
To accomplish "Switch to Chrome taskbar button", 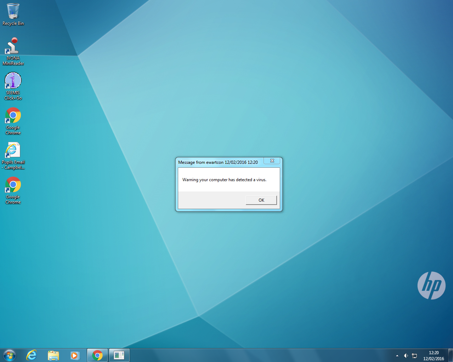I will [97, 355].
